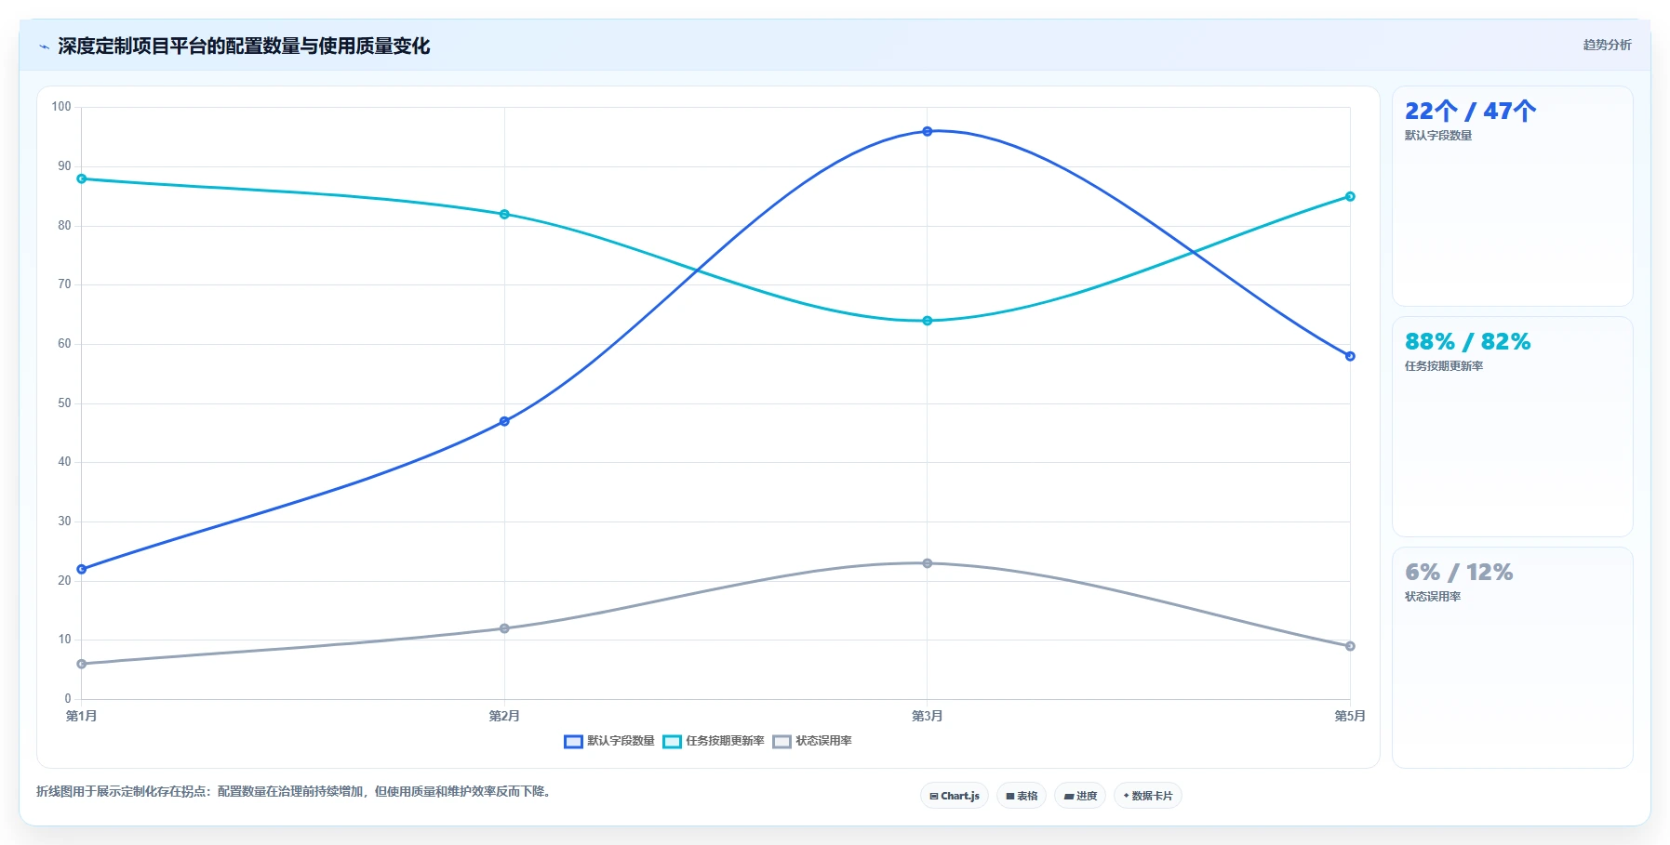Click the teal low point at 第3月

(x=928, y=321)
